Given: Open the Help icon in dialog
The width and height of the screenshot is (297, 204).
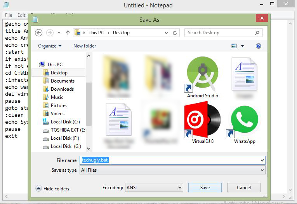Looking at the screenshot, I should (258, 46).
